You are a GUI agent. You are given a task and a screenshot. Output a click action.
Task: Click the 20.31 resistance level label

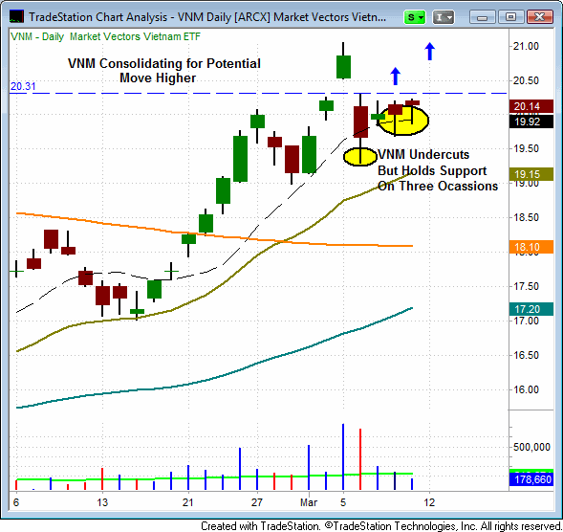click(23, 87)
